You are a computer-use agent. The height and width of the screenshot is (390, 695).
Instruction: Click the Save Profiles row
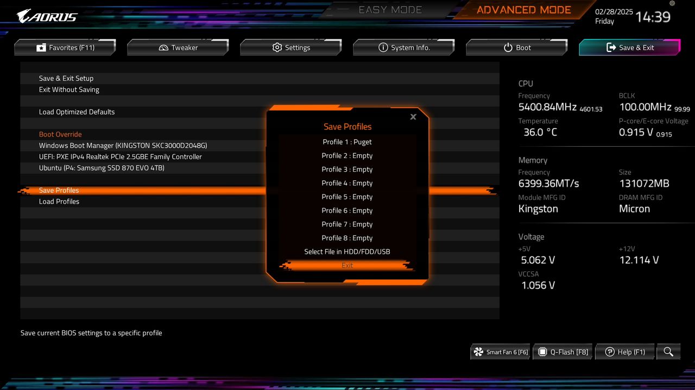point(260,190)
